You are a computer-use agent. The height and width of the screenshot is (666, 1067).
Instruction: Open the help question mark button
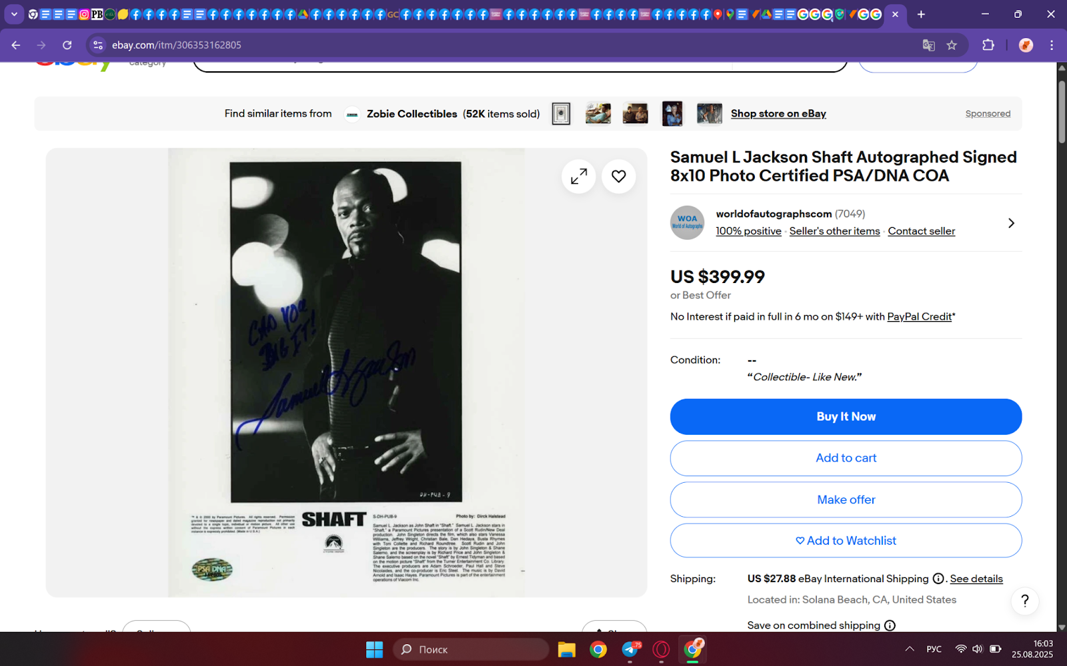tap(1025, 601)
